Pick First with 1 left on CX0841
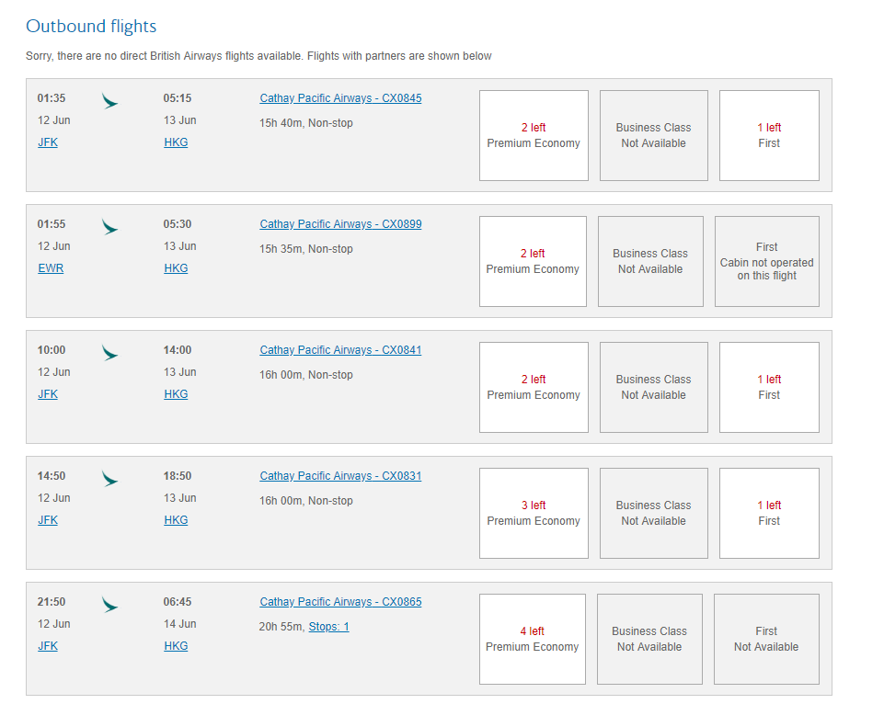This screenshot has height=704, width=884. pos(769,388)
